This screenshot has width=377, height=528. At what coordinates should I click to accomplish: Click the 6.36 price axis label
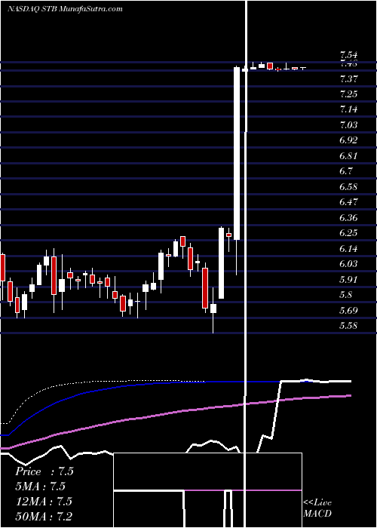pos(348,218)
